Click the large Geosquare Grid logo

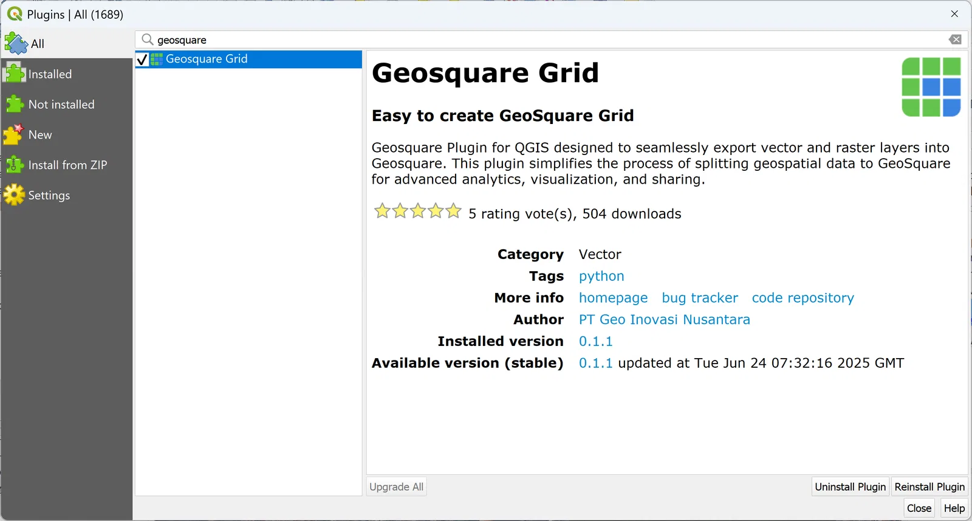931,87
